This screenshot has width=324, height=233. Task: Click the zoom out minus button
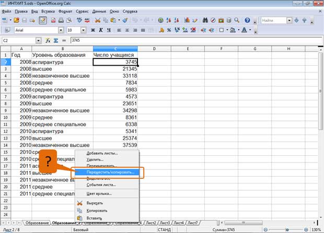265,230
